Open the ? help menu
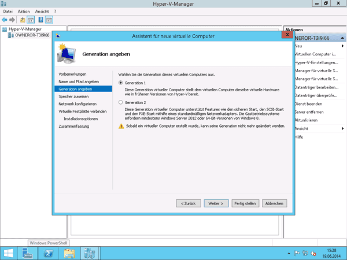Viewport: 347px width, 260px height. [x=55, y=12]
